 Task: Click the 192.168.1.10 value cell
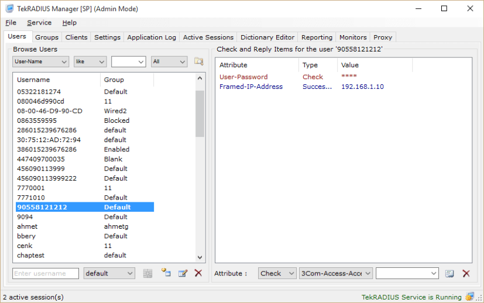click(x=362, y=87)
